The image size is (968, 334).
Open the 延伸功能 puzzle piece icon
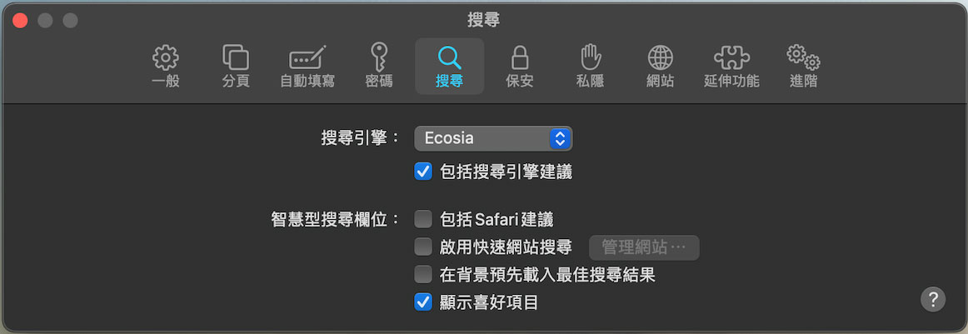click(731, 57)
